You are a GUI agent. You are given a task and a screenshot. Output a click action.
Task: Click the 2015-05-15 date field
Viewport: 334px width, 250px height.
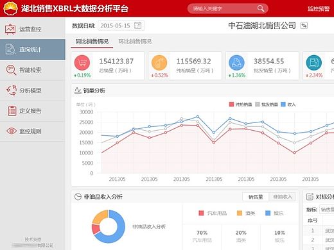coord(121,26)
